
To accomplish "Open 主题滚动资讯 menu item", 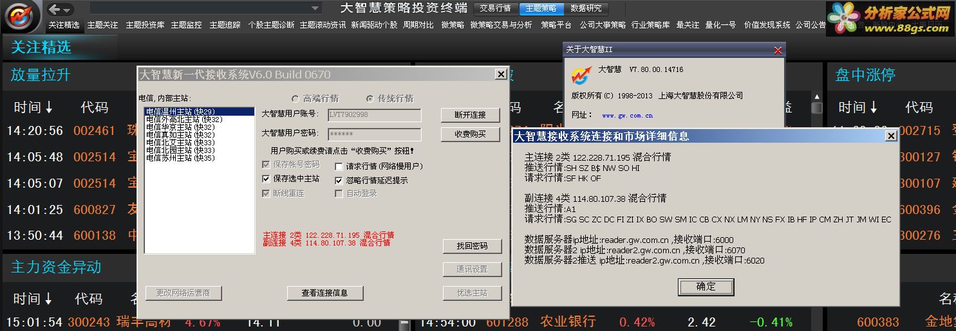I will (x=323, y=25).
